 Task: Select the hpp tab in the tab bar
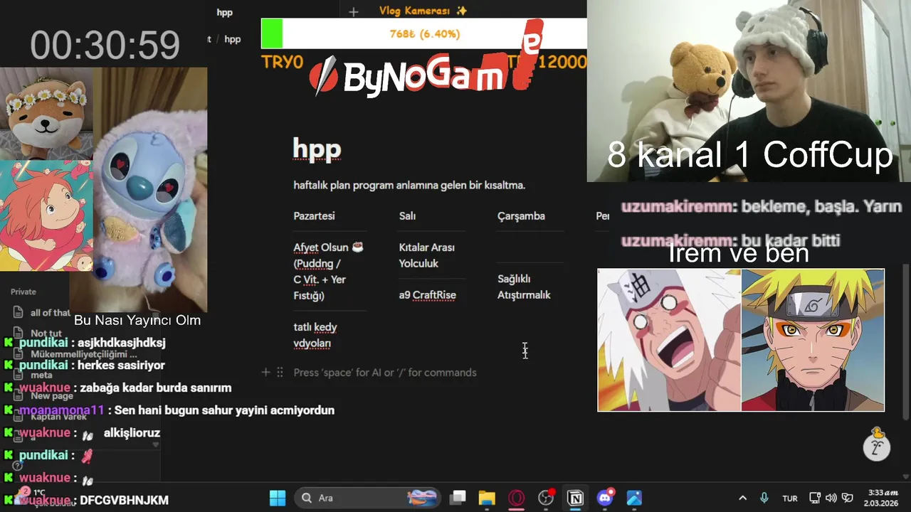click(225, 12)
